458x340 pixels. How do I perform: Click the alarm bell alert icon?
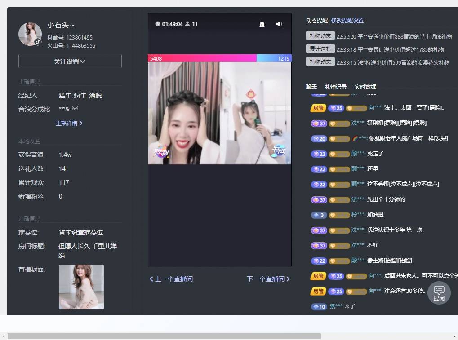pyautogui.click(x=262, y=24)
